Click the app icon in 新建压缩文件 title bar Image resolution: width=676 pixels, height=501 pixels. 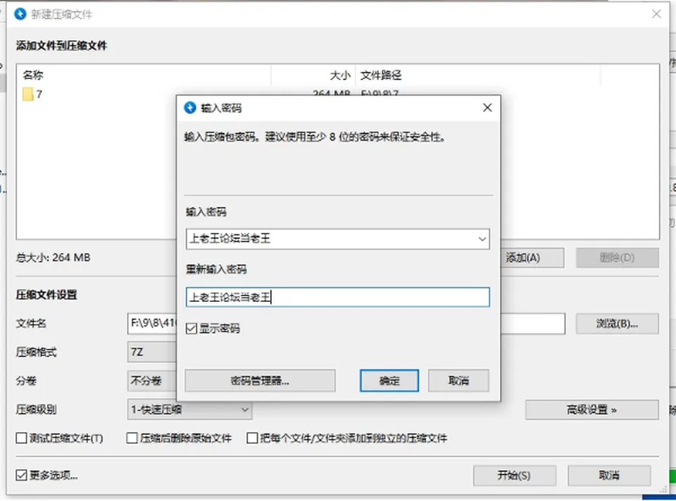[20, 14]
